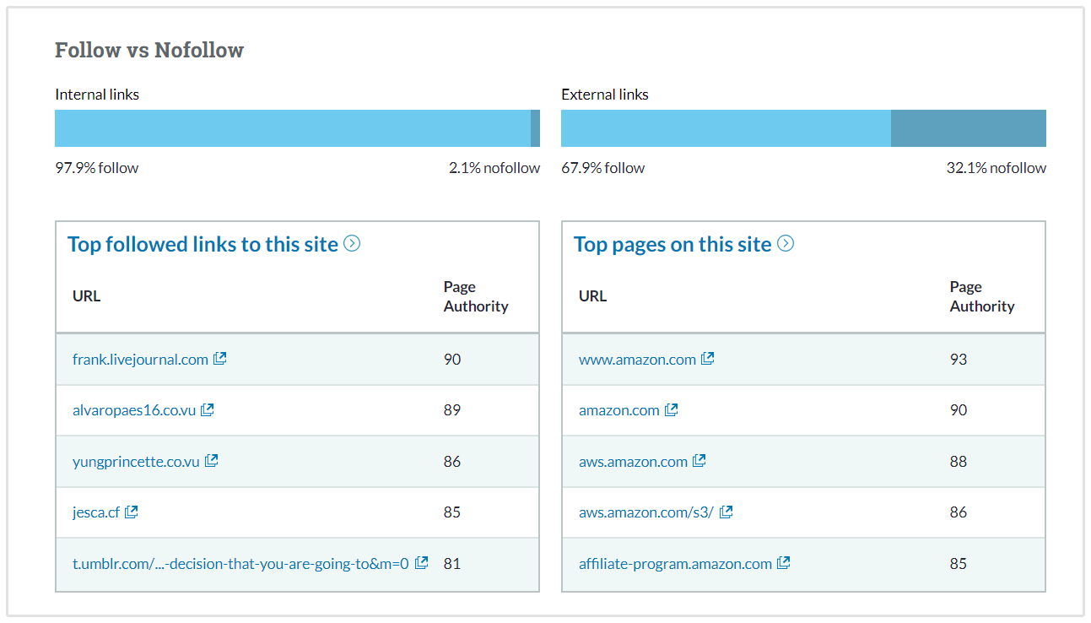This screenshot has width=1091, height=623.
Task: Click the t.tumblr.com truncated URL link
Action: (x=240, y=563)
